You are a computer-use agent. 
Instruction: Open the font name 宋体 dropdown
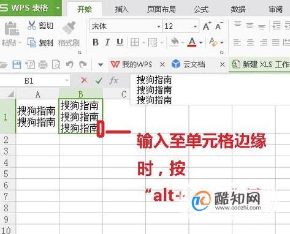click(159, 26)
